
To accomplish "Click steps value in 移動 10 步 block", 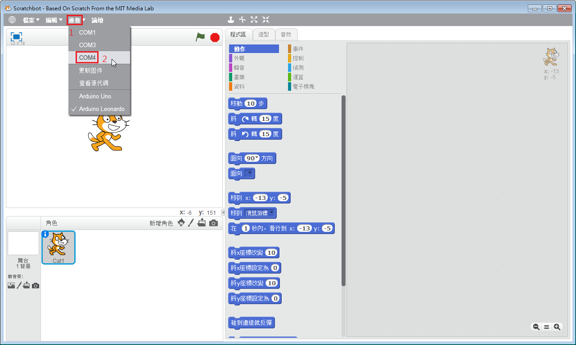I will tap(251, 103).
